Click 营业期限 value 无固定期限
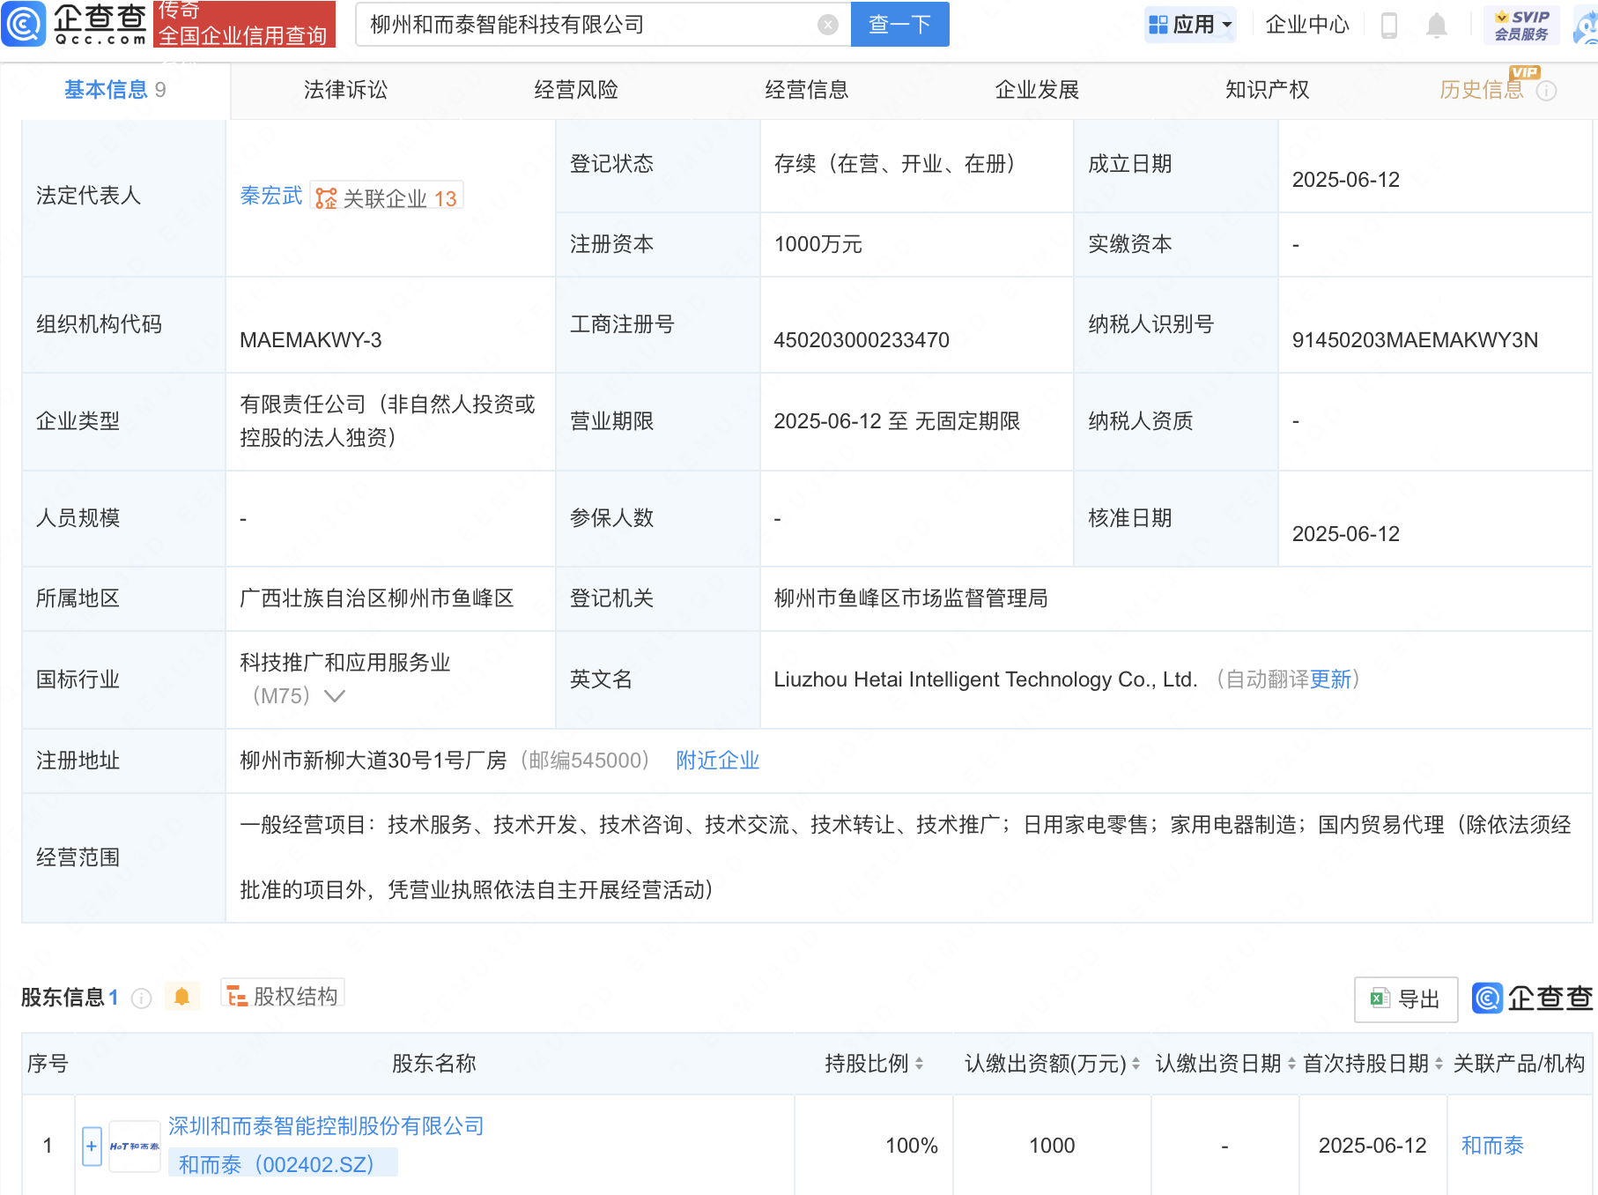 coord(967,421)
